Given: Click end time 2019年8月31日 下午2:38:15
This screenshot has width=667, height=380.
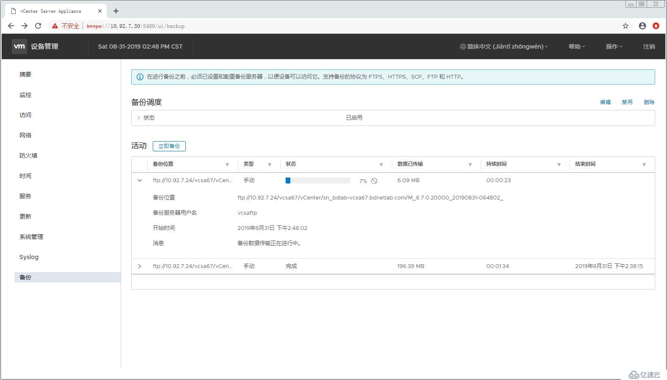Looking at the screenshot, I should [x=609, y=266].
